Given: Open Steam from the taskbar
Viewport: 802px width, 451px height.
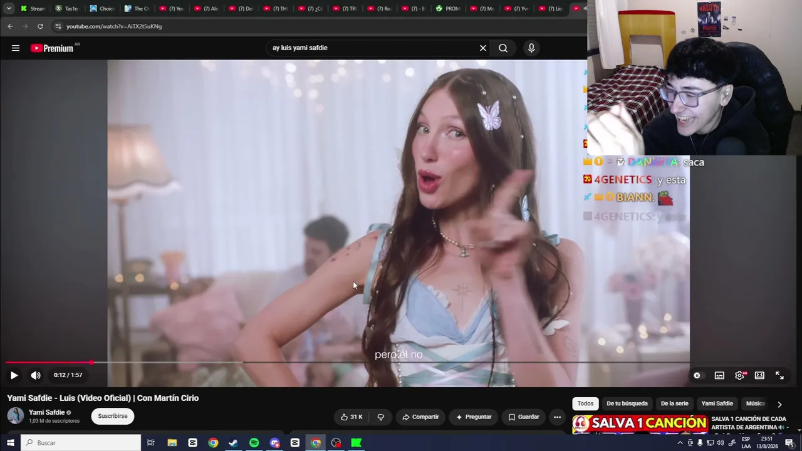Looking at the screenshot, I should [x=233, y=443].
